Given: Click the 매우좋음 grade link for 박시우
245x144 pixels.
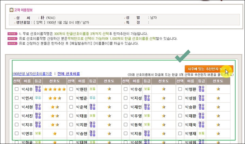Looking at the screenshot, I should click(38, 89).
